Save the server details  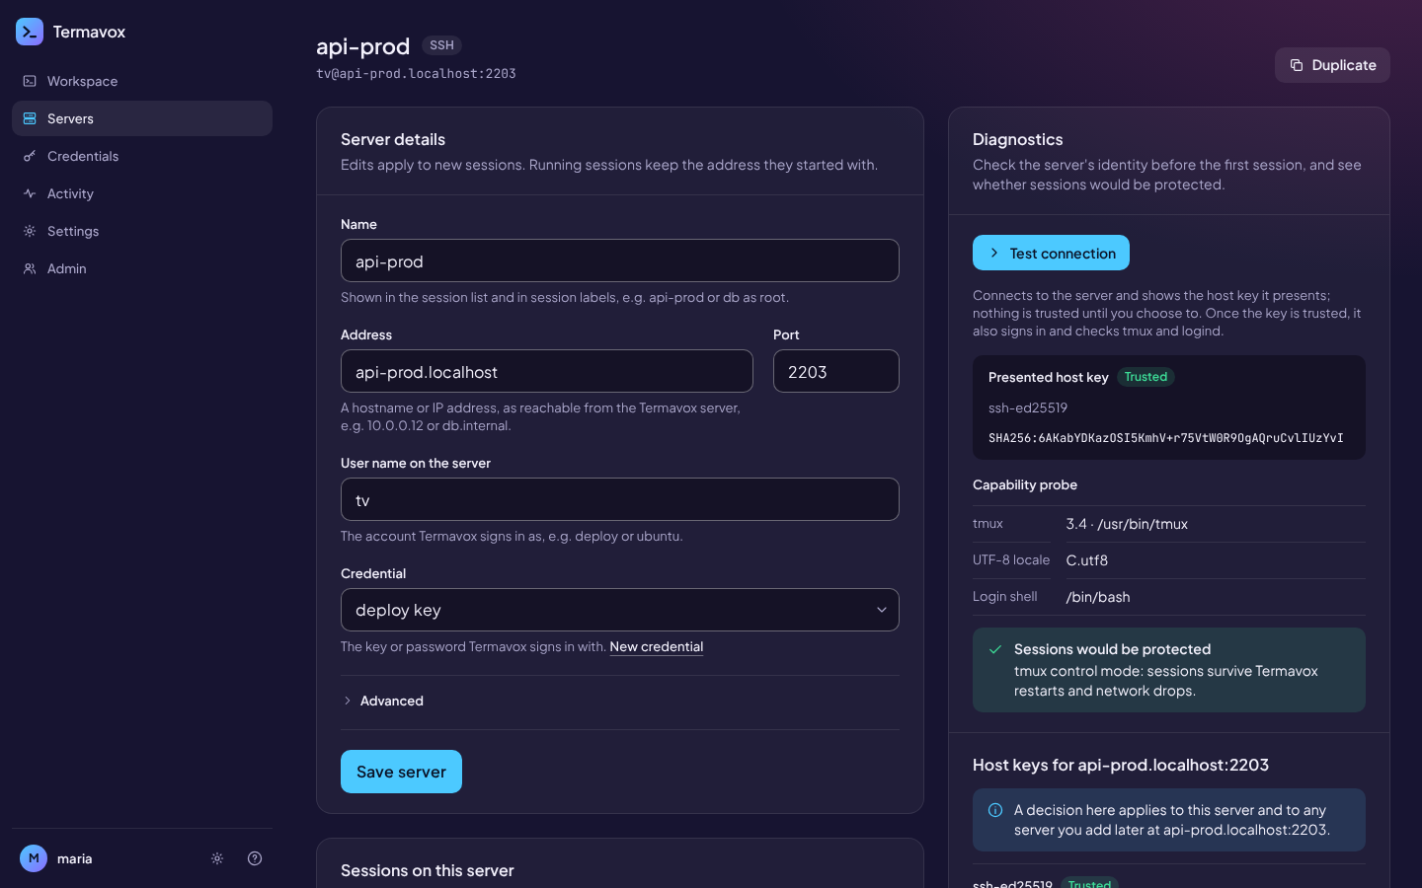pos(401,772)
